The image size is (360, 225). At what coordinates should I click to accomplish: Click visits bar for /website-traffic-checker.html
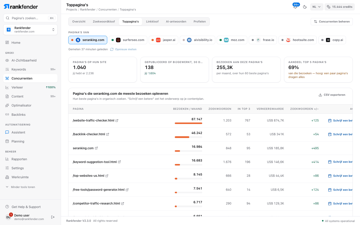tap(188, 123)
